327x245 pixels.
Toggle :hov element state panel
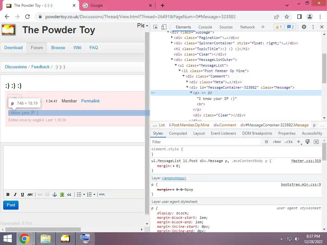(x=277, y=142)
